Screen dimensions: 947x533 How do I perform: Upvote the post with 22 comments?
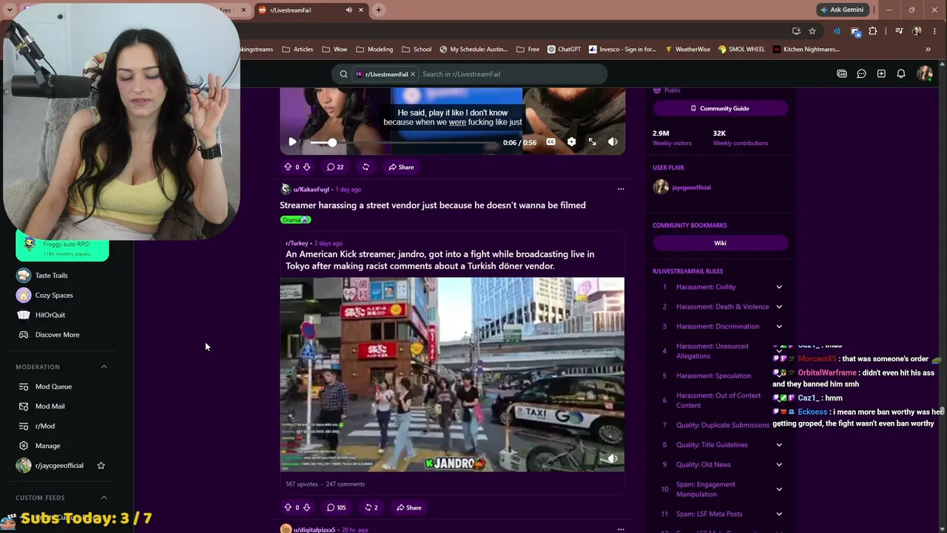click(x=288, y=167)
